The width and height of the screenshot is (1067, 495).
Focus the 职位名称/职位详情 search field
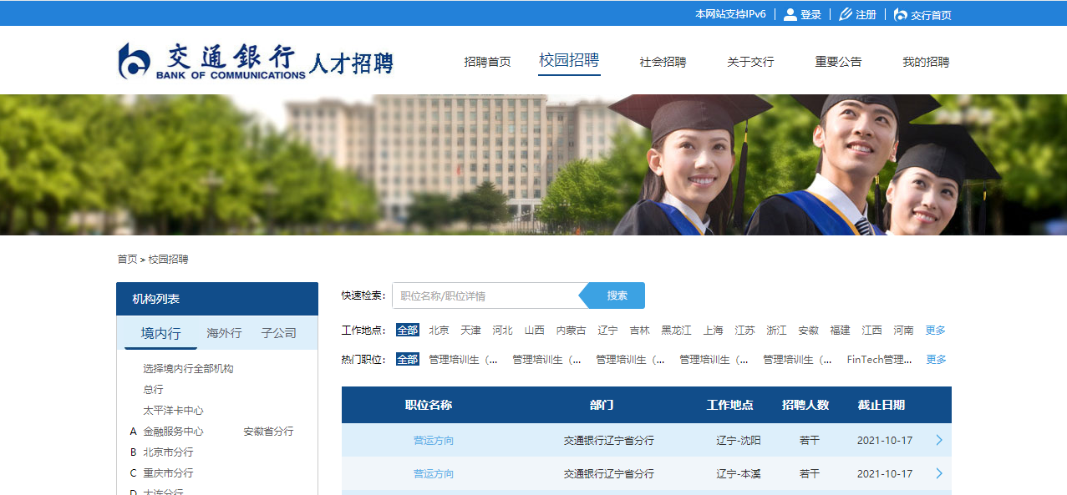485,295
